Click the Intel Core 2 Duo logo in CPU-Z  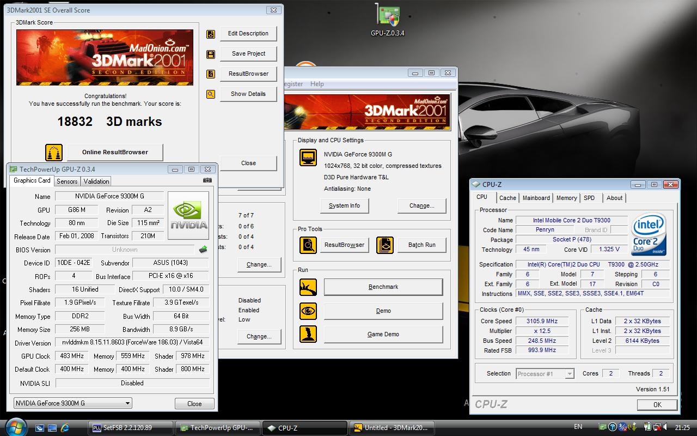click(649, 235)
